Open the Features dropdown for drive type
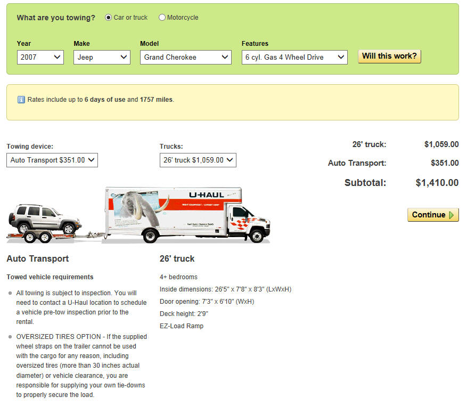Screen dimensions: 467x405 click(294, 57)
